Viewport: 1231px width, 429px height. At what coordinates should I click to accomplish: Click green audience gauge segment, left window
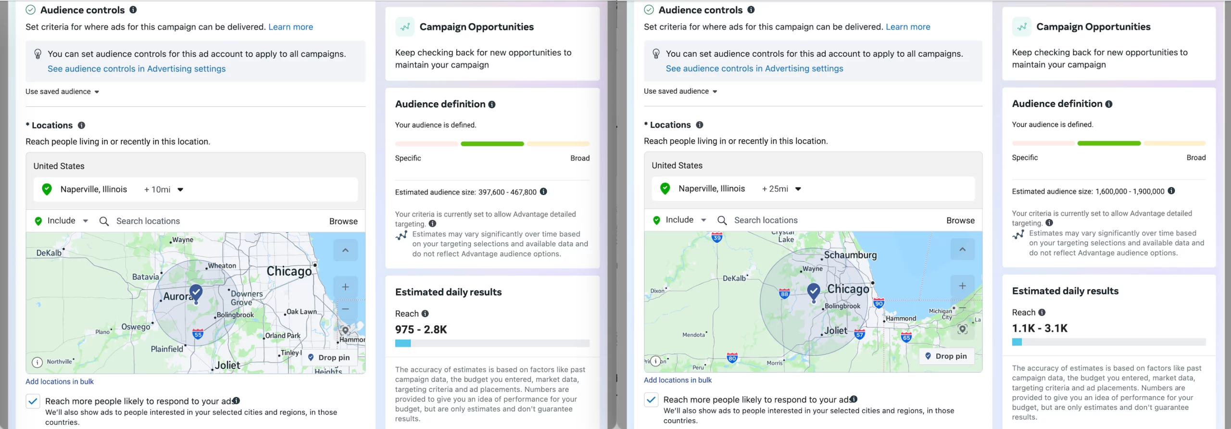pos(492,144)
